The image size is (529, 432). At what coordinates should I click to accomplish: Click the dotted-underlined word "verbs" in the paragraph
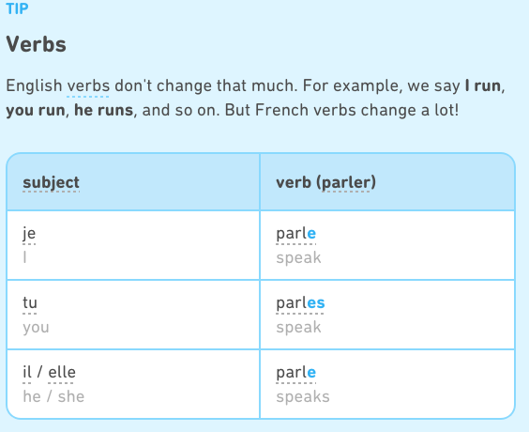pyautogui.click(x=88, y=85)
